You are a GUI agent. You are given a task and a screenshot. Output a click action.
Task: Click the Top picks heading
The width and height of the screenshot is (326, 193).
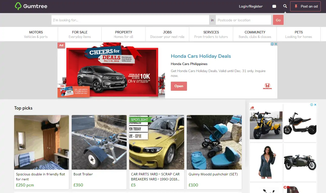pyautogui.click(x=23, y=108)
